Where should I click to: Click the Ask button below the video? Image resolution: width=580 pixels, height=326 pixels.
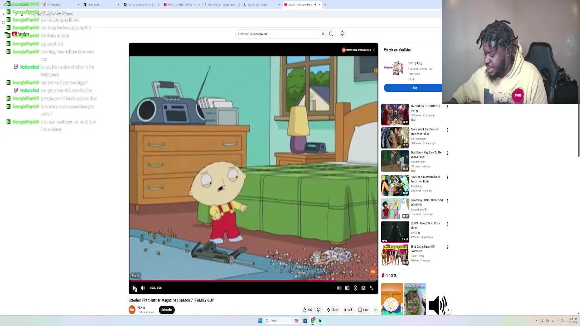click(x=348, y=310)
